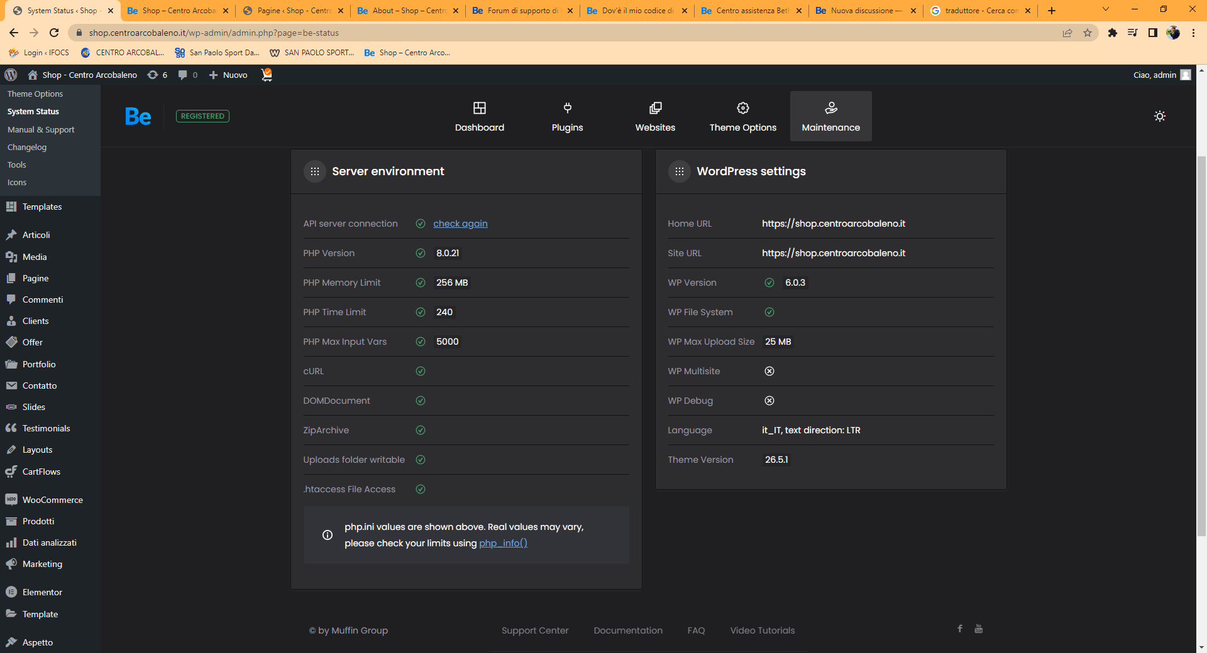This screenshot has width=1207, height=653.
Task: Click check again link for API connection
Action: coord(460,224)
